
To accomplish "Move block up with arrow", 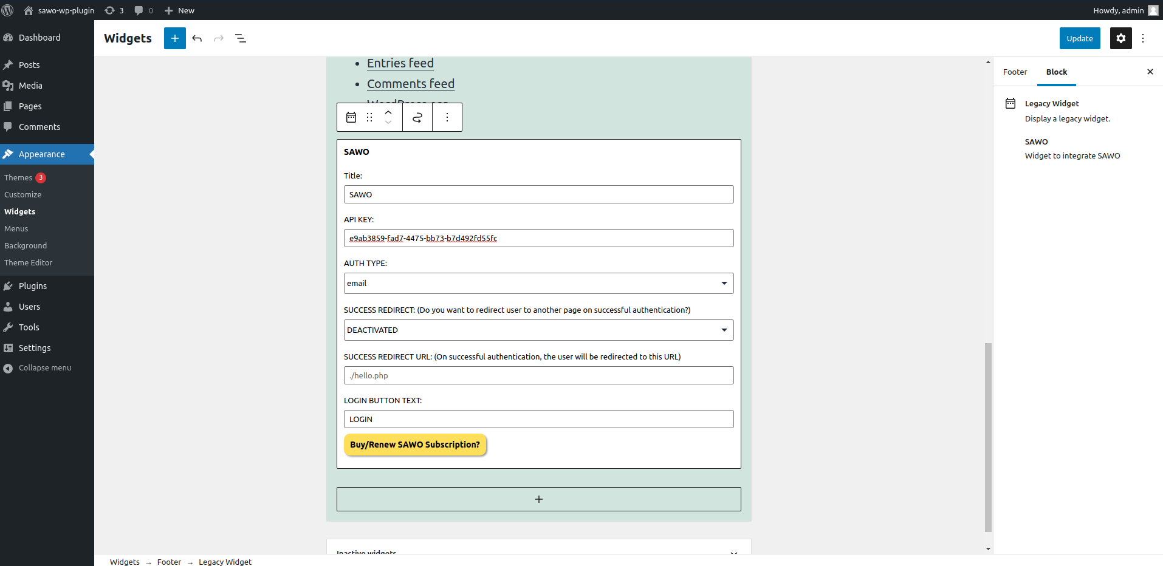I will [388, 112].
